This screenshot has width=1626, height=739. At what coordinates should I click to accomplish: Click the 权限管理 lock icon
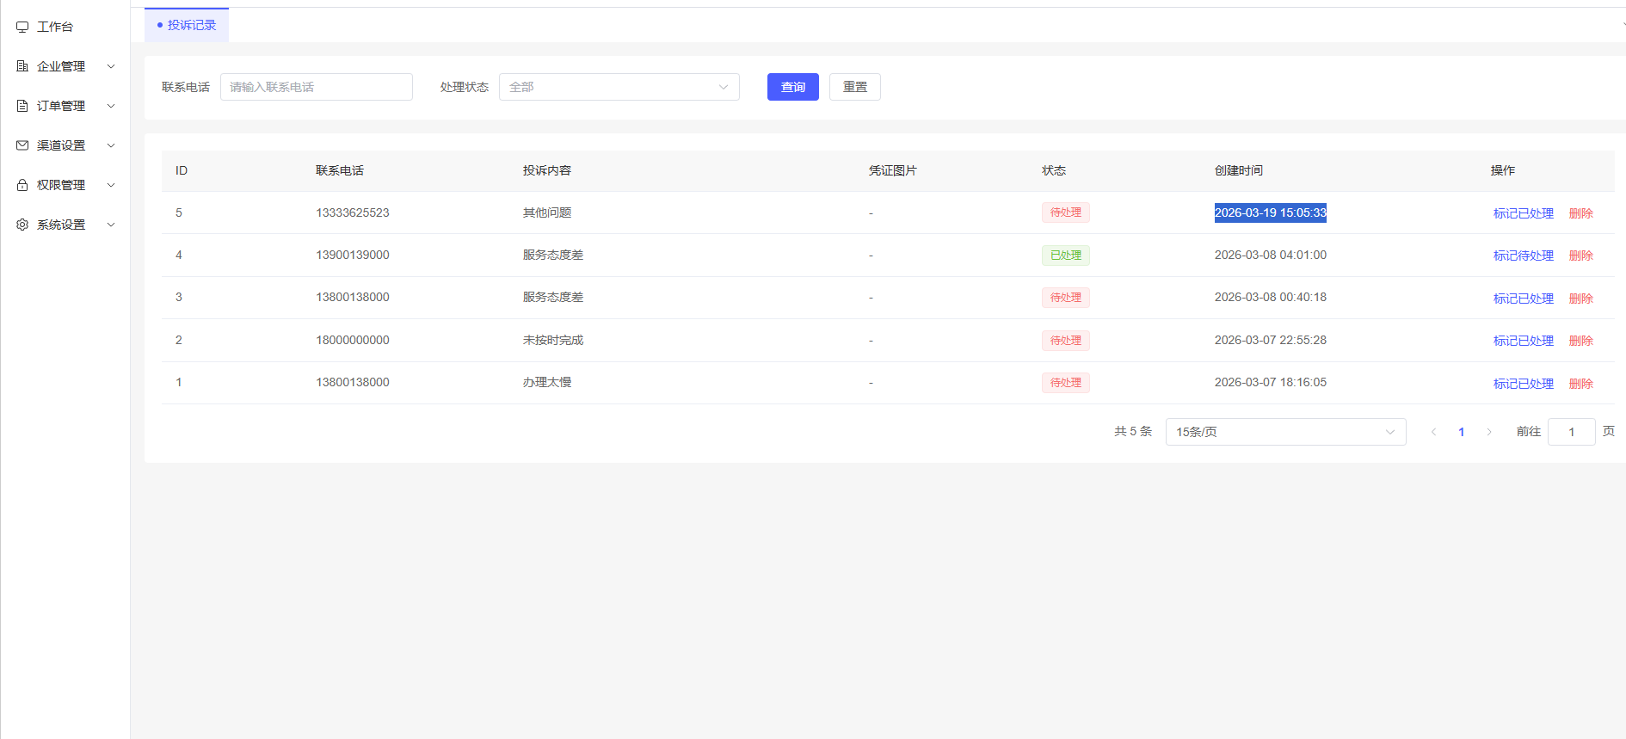[x=22, y=185]
